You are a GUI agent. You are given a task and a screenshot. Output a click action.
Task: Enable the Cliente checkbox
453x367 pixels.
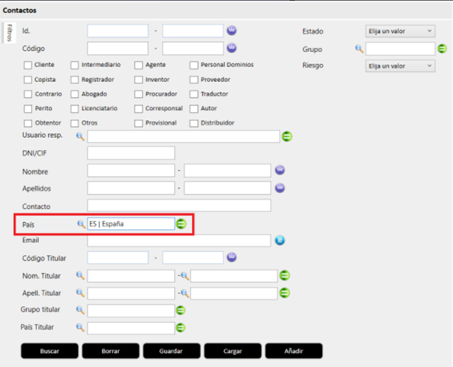pyautogui.click(x=28, y=65)
